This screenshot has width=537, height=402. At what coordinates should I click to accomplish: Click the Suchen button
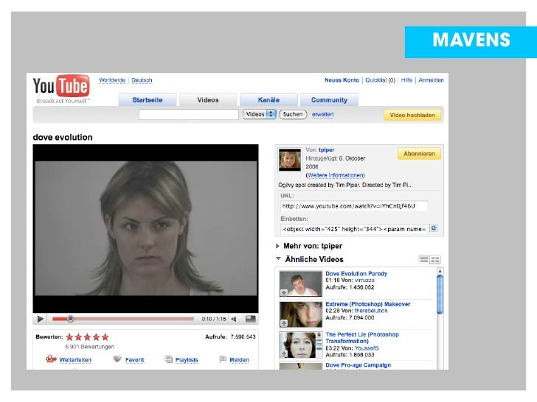tap(293, 114)
